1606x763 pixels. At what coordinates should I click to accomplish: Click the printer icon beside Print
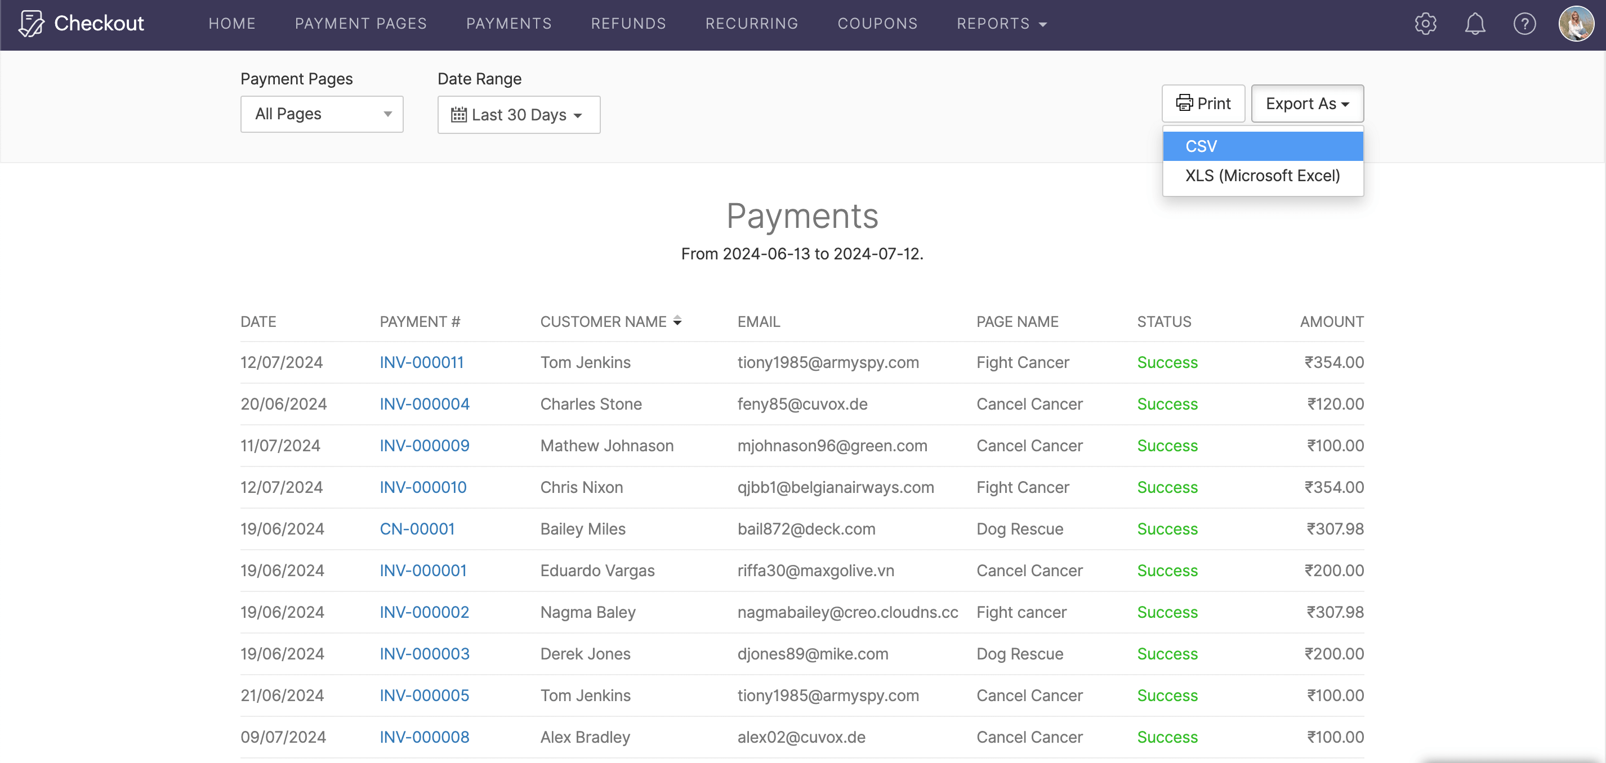(x=1185, y=103)
